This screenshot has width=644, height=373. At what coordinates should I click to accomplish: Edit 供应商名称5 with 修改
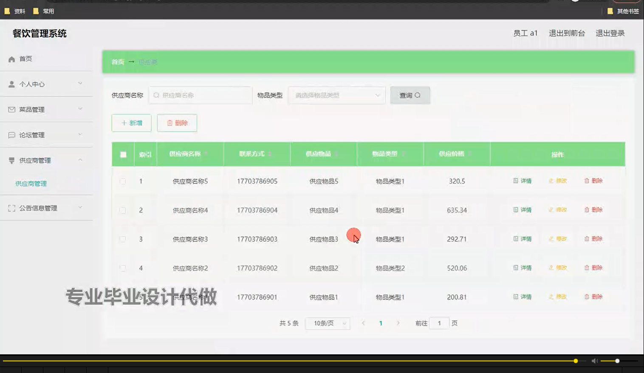pyautogui.click(x=558, y=181)
